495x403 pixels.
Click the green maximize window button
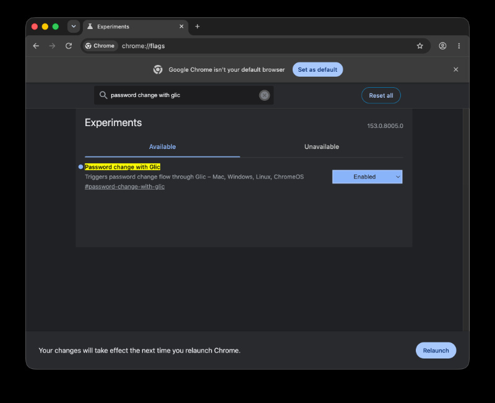[x=56, y=27]
